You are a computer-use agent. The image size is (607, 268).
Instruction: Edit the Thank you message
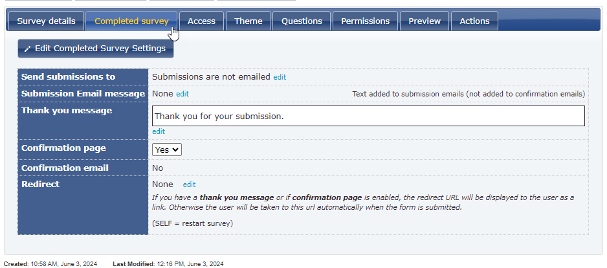(159, 131)
